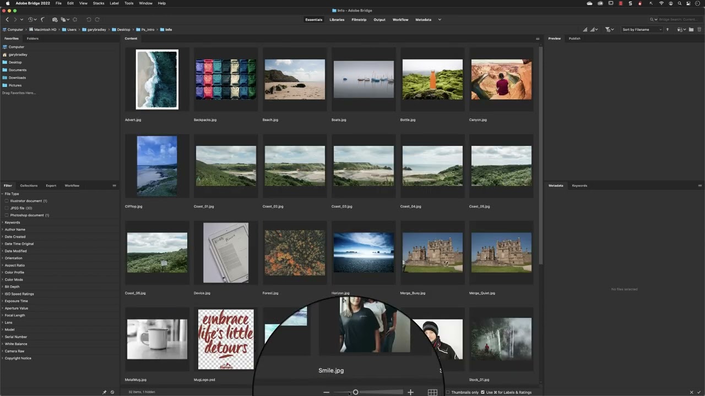
Task: Click the grid view icon near the slider
Action: 432,392
